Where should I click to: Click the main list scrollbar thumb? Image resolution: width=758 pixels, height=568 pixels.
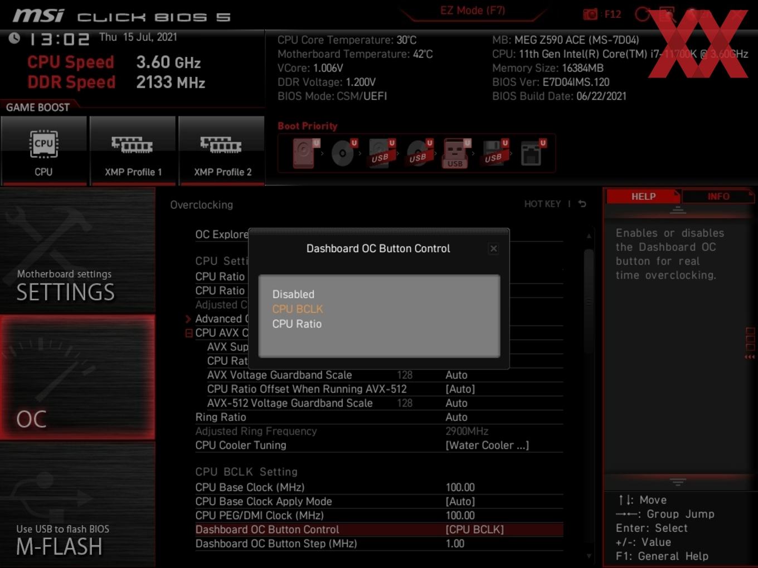click(589, 301)
